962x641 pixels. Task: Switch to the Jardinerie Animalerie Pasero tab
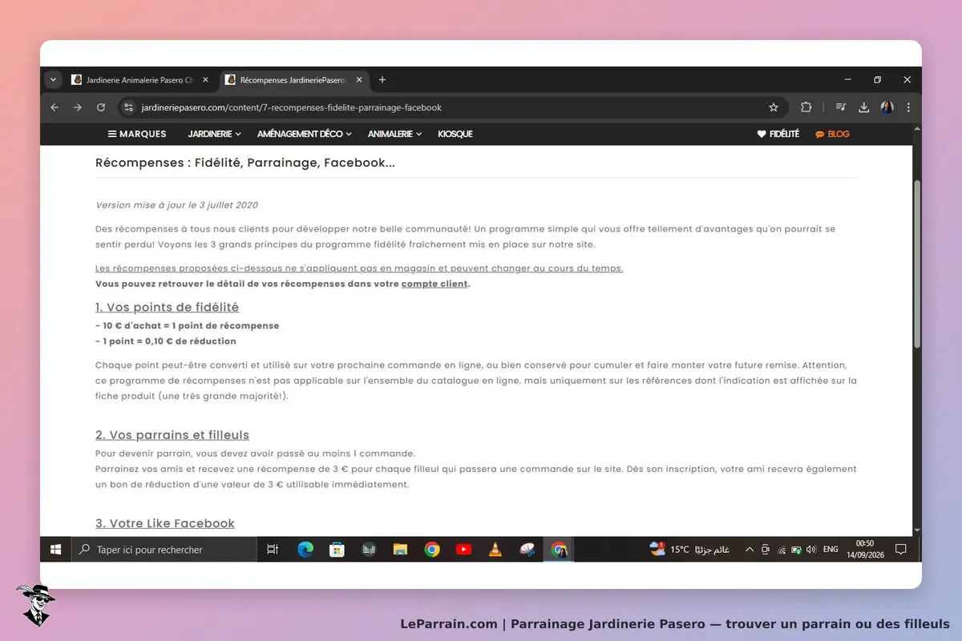click(139, 80)
